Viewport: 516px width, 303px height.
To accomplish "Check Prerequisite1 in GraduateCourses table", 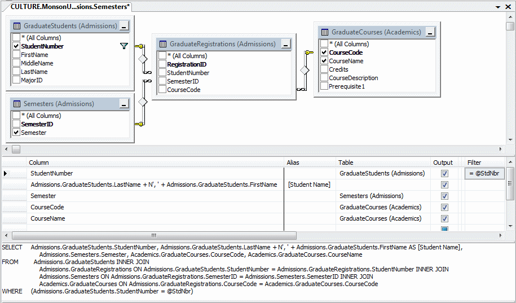I will pos(324,86).
